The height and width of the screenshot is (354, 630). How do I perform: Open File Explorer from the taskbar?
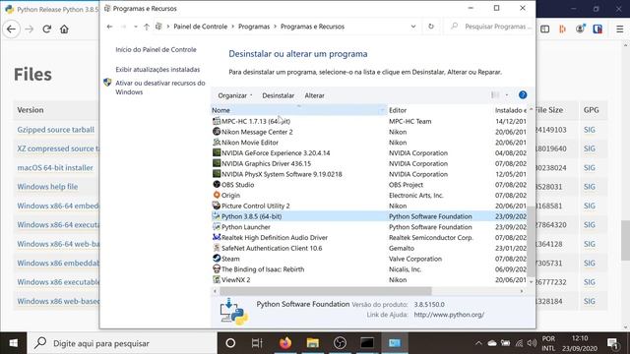click(x=313, y=343)
